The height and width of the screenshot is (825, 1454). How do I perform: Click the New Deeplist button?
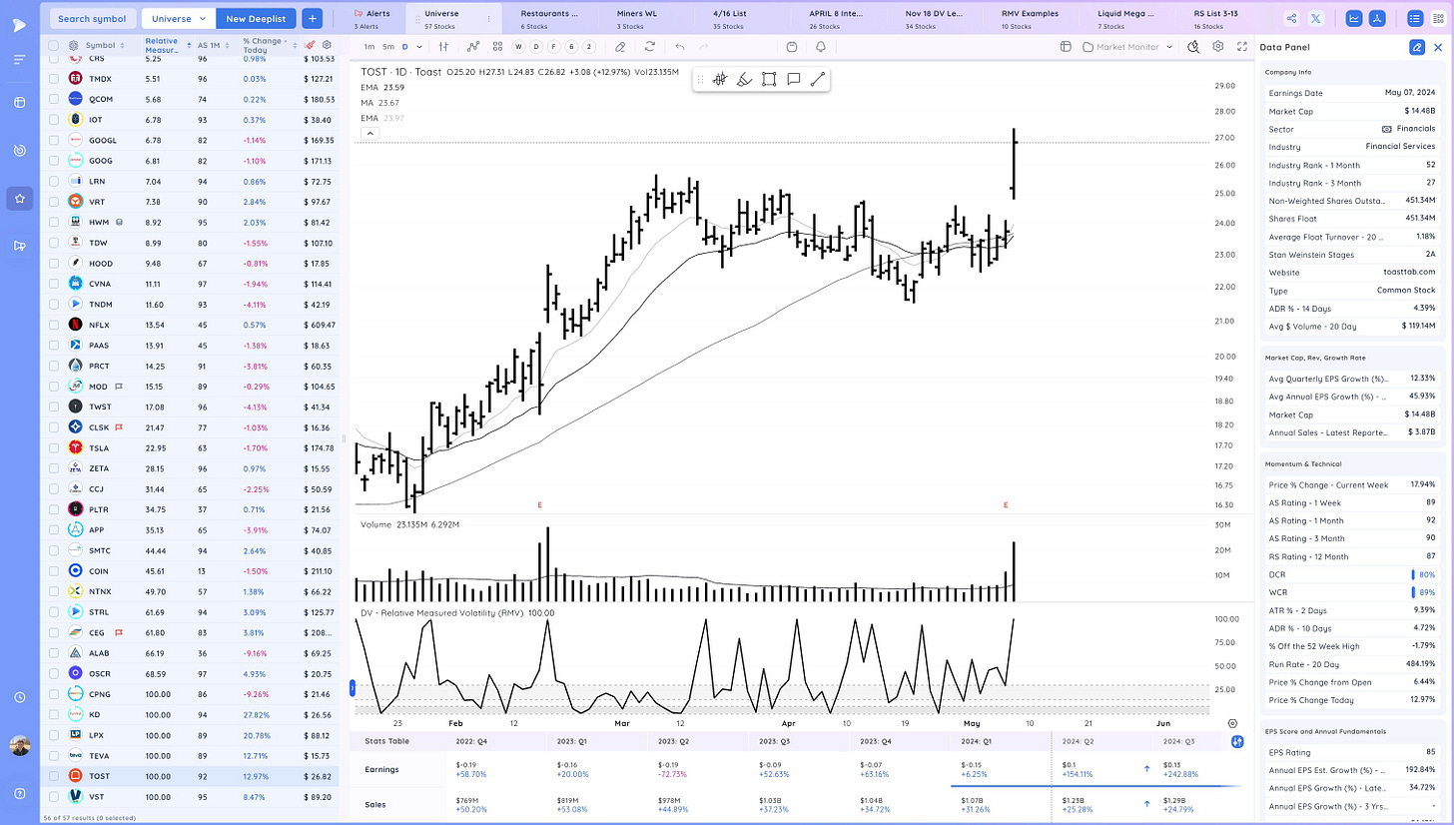pyautogui.click(x=256, y=18)
